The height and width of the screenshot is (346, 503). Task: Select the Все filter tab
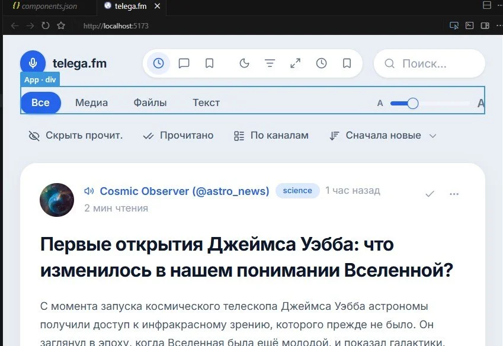point(40,102)
